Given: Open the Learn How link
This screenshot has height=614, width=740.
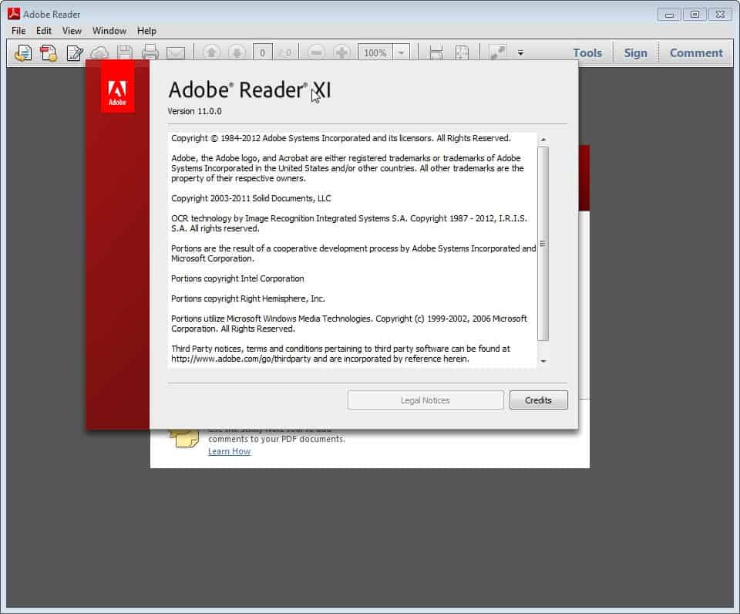Looking at the screenshot, I should pyautogui.click(x=229, y=450).
